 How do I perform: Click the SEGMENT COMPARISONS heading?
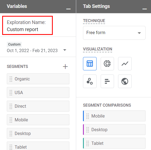107,105
